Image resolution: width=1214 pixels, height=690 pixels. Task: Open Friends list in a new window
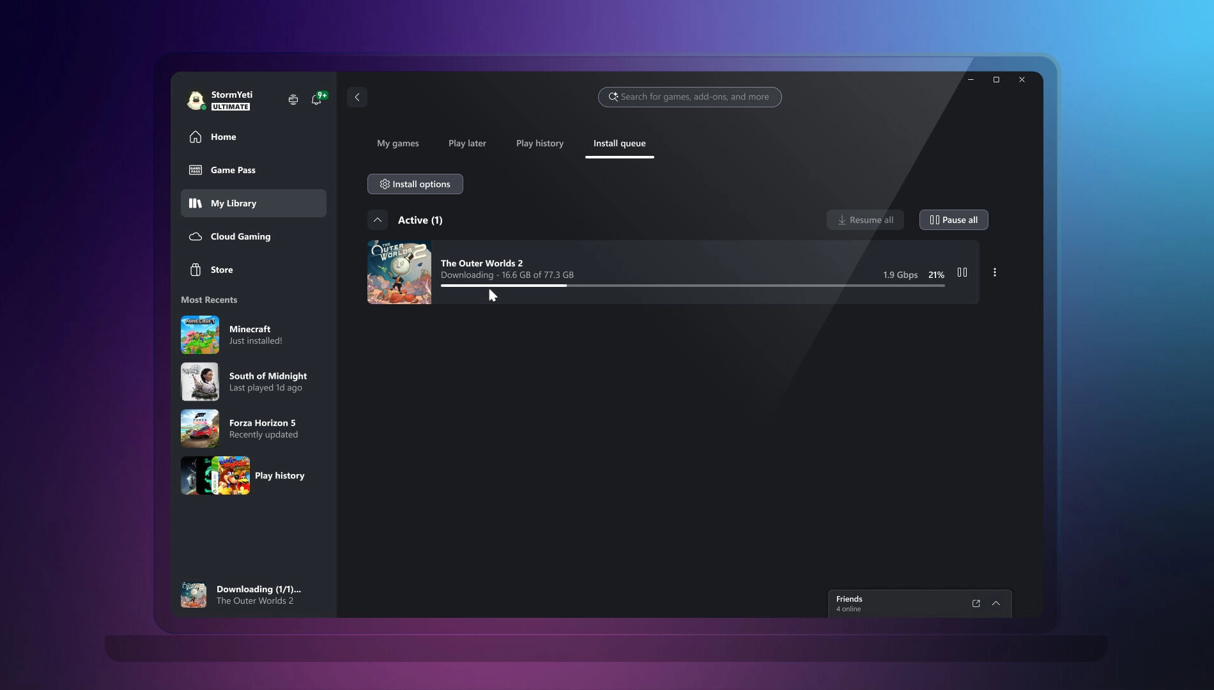976,603
